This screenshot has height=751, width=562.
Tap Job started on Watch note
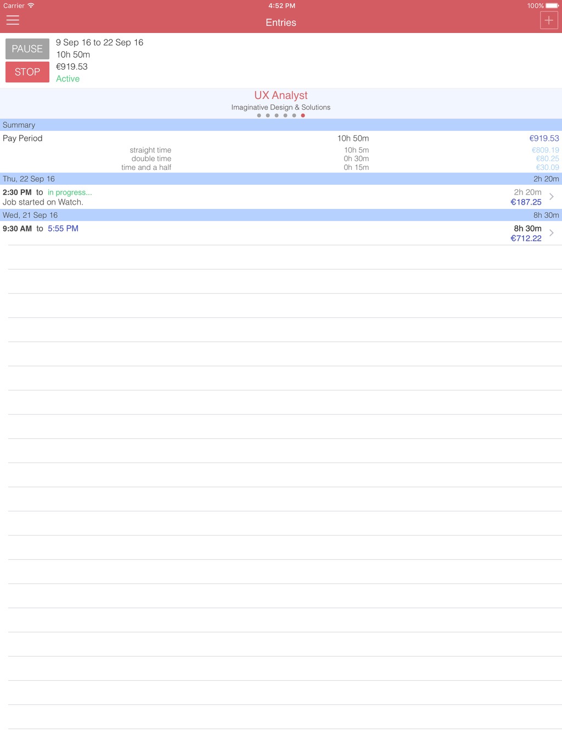click(43, 202)
